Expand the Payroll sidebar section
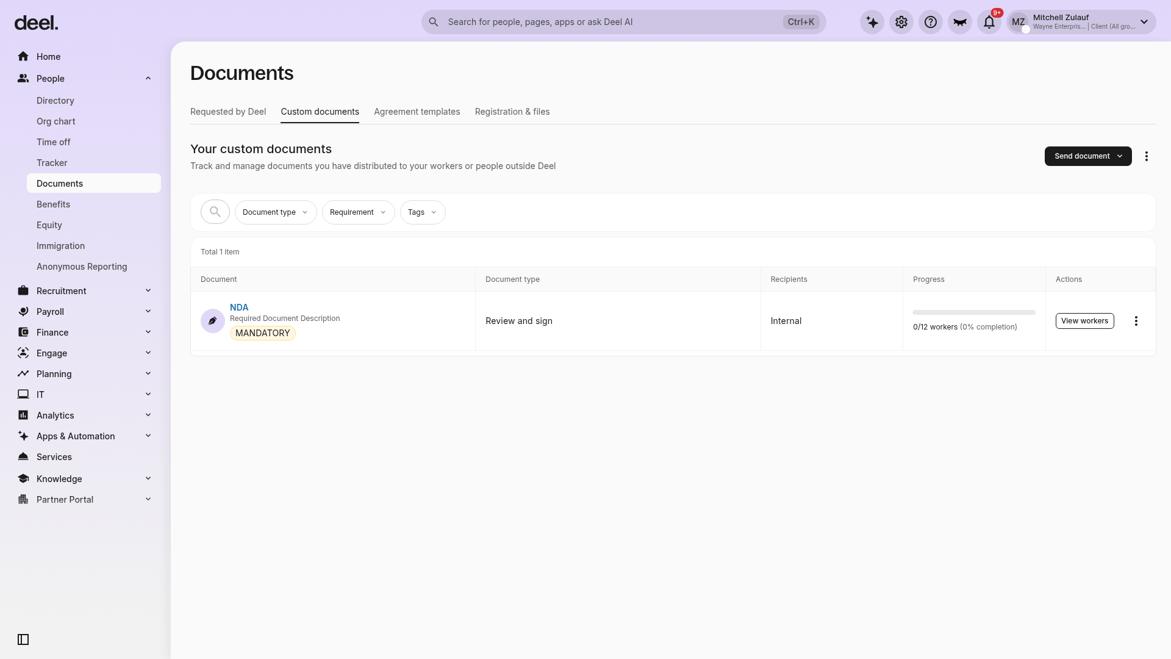Viewport: 1171px width, 659px height. click(x=84, y=312)
